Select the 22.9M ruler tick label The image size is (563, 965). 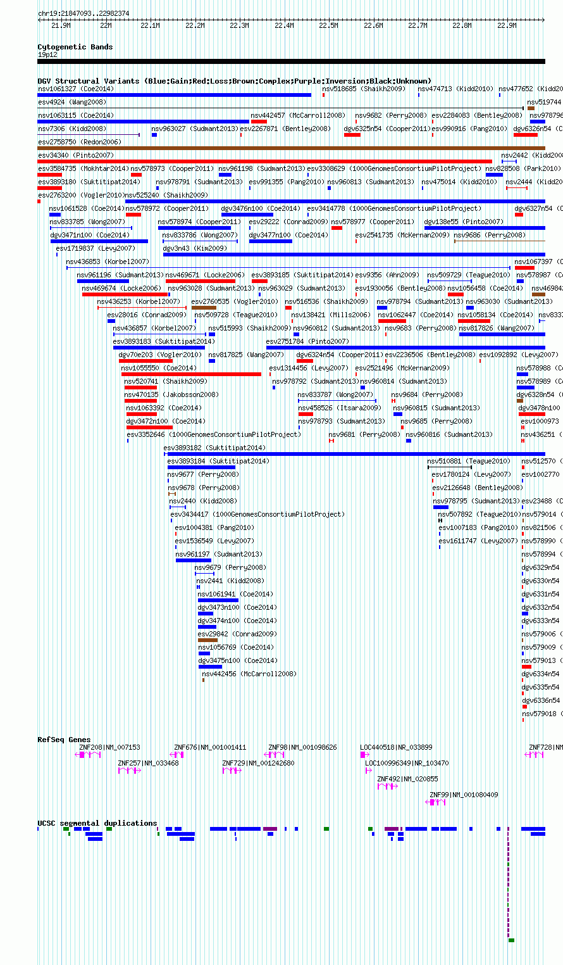pyautogui.click(x=507, y=25)
